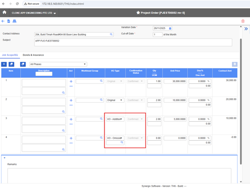Open disabled Original dropdown for item 1

pos(115,81)
